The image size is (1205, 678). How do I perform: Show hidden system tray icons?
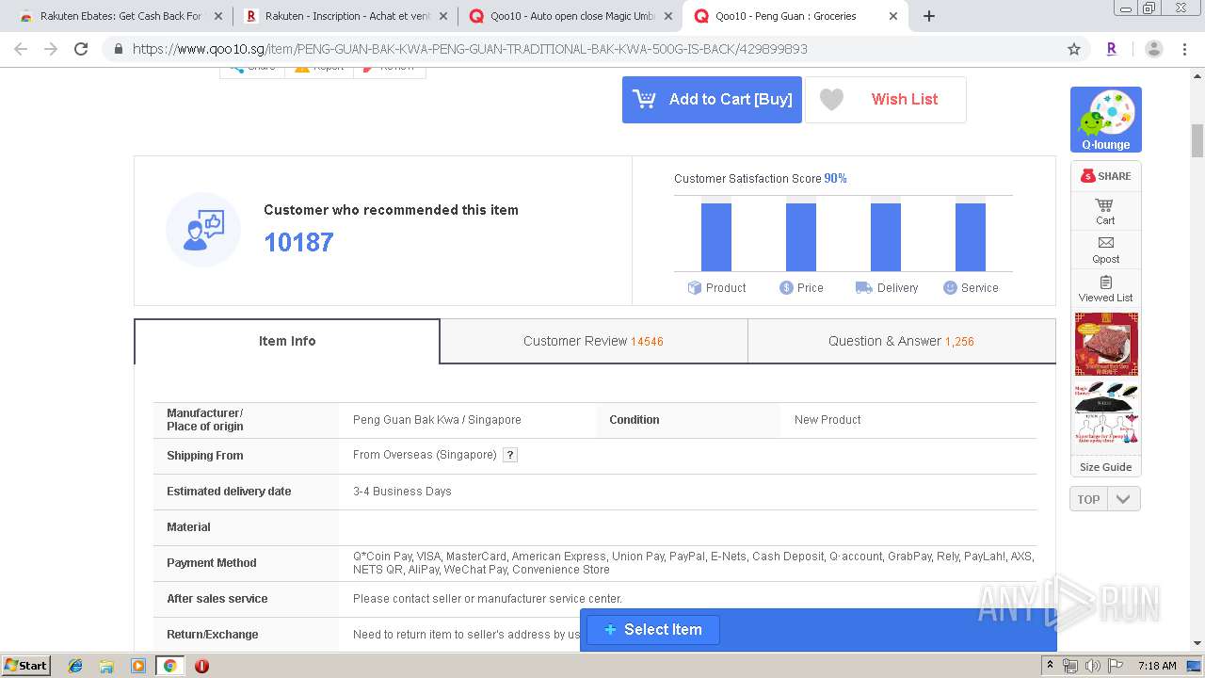coord(1051,666)
